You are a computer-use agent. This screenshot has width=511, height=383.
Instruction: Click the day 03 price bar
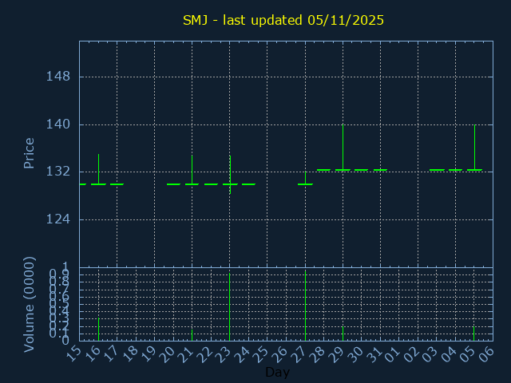pyautogui.click(x=437, y=169)
